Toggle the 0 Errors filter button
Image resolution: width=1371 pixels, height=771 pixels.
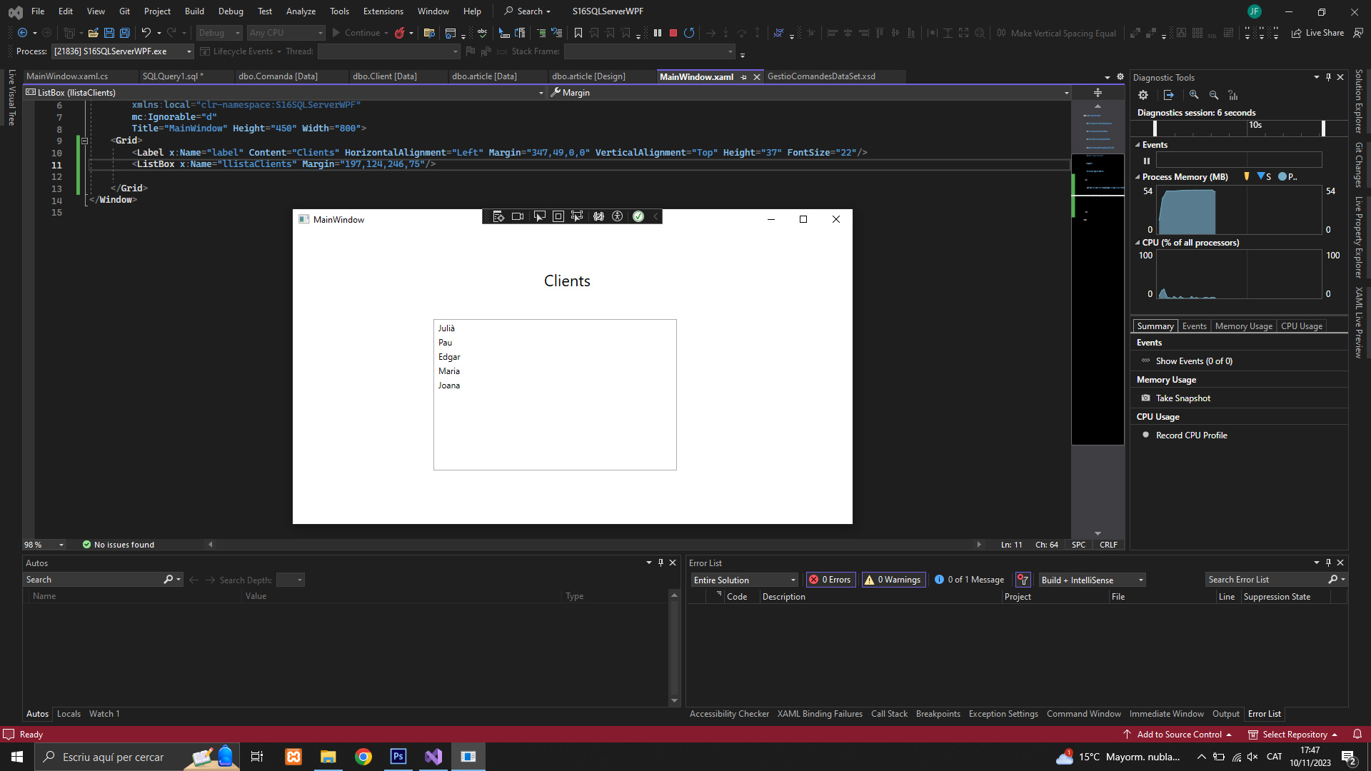click(x=831, y=580)
